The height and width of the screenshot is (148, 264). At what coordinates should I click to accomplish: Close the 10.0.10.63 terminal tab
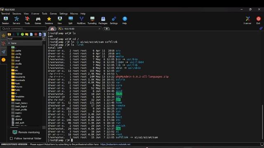click(99, 29)
